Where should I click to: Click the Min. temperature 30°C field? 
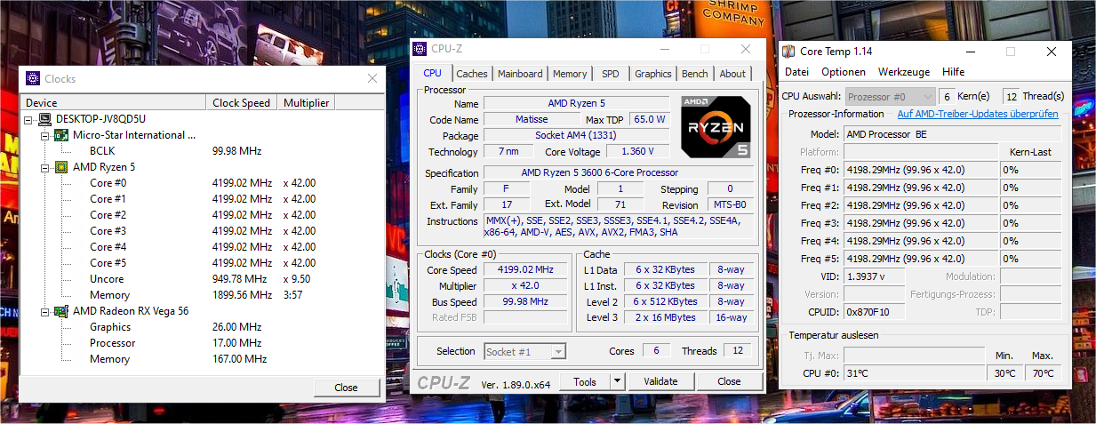(1004, 373)
